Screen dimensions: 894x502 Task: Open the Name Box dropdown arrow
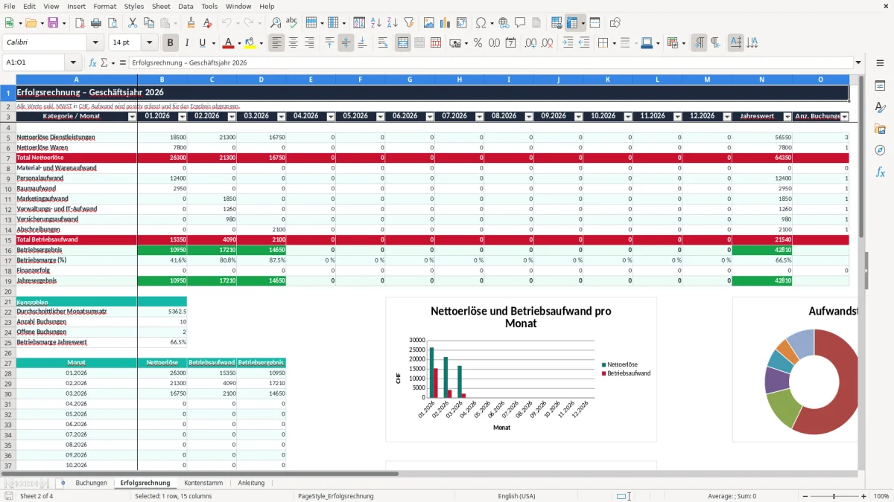point(73,62)
